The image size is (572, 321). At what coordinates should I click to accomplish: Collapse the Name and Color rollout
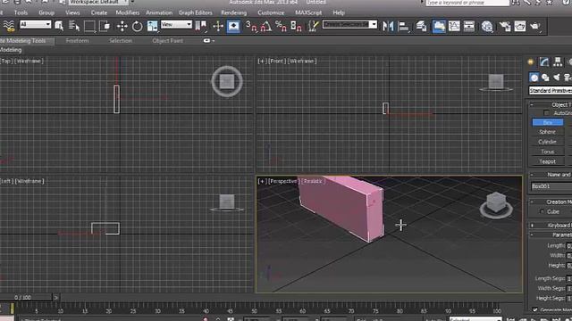pos(532,175)
